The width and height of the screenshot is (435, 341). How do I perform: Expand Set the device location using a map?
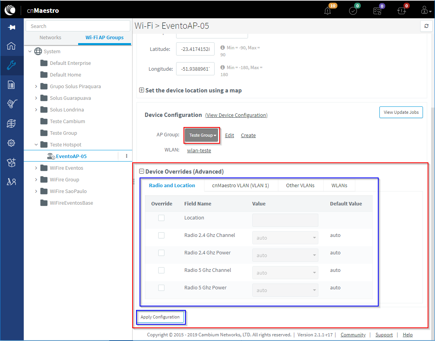[142, 90]
